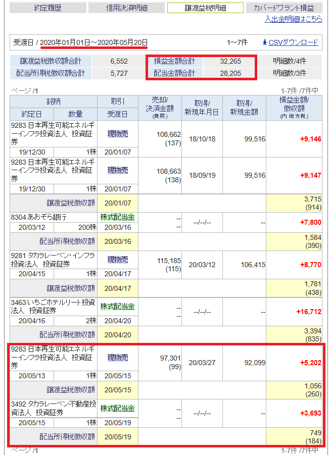Click 9281 タカラレーベン・インフラ投資法人 name
This screenshot has width=329, height=455.
(53, 260)
